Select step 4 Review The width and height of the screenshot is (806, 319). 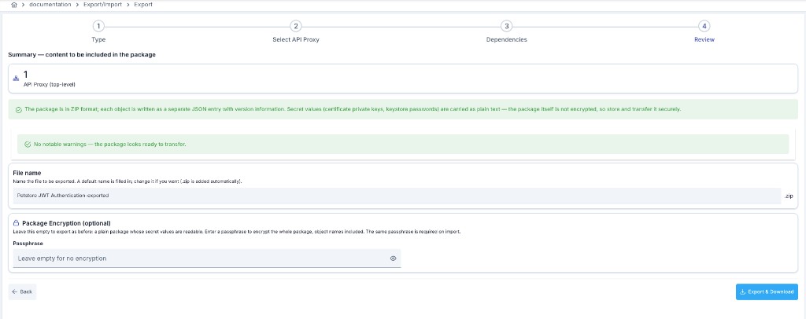pos(704,31)
